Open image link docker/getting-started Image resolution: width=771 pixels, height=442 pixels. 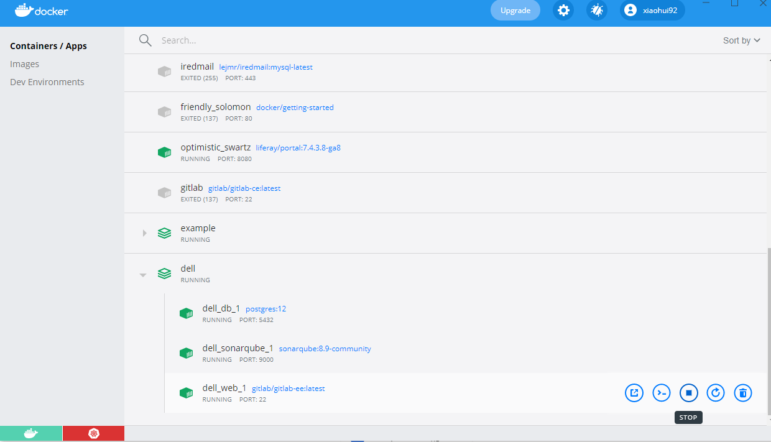pyautogui.click(x=295, y=108)
